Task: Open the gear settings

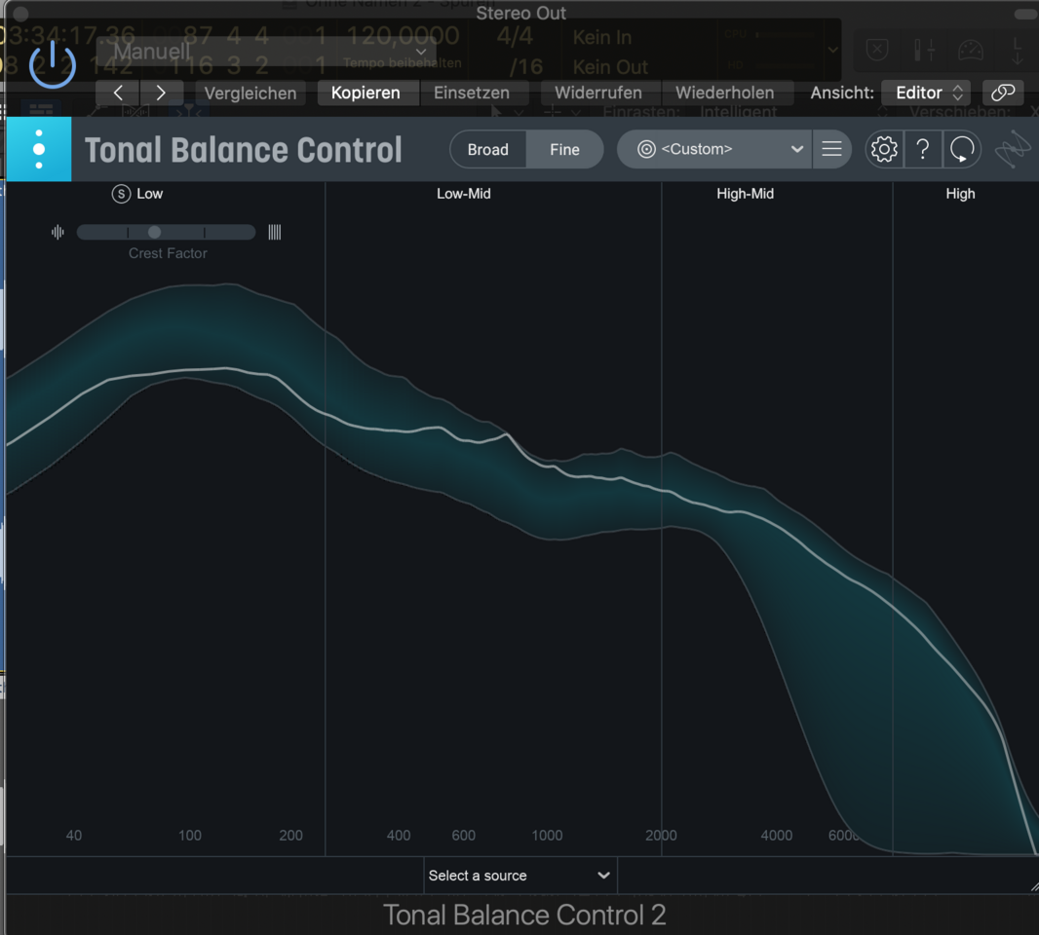Action: pyautogui.click(x=884, y=150)
